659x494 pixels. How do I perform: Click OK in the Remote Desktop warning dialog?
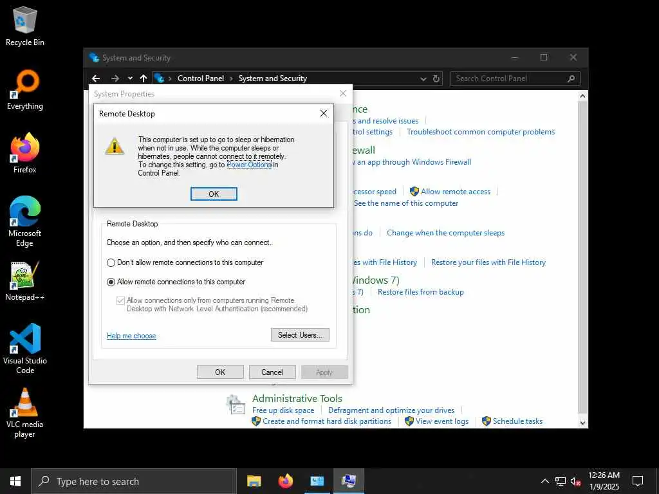click(214, 194)
